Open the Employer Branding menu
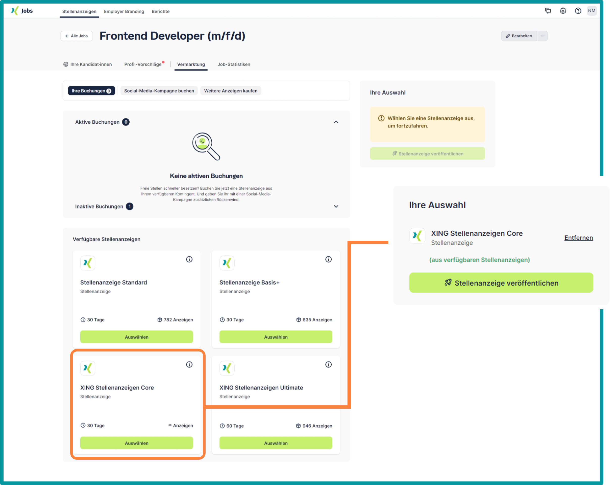 pos(124,11)
